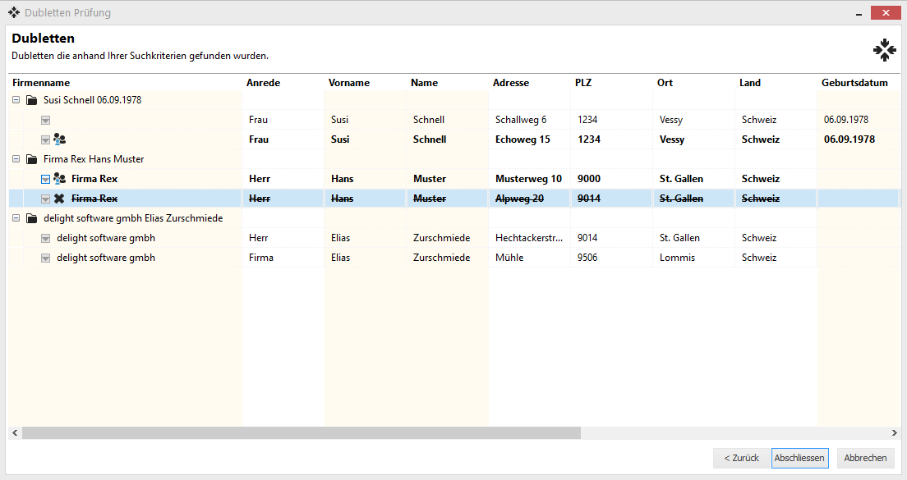Click the merge arrows icon in header
Screen dimensions: 907x480
(884, 50)
